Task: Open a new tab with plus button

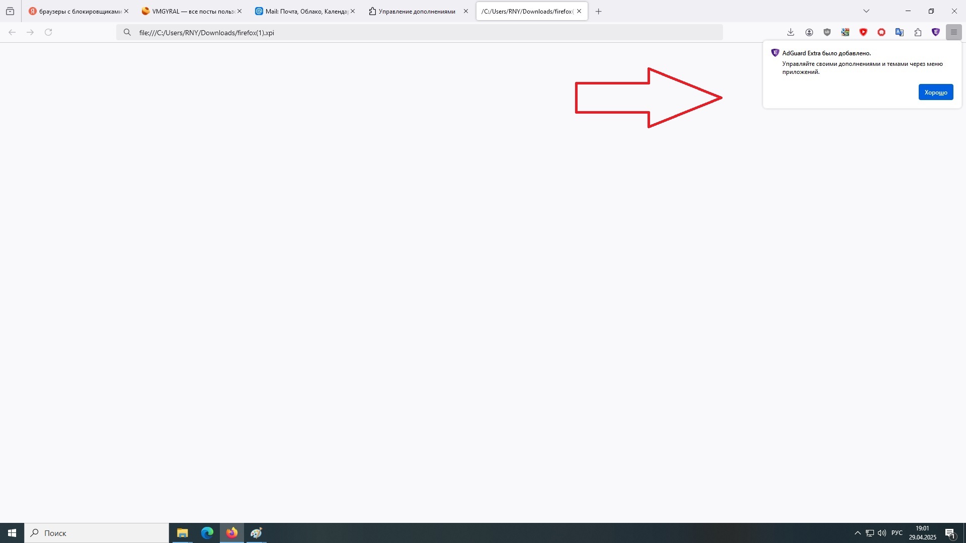Action: click(x=598, y=11)
